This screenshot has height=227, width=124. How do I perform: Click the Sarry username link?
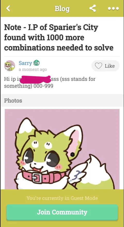25,63
